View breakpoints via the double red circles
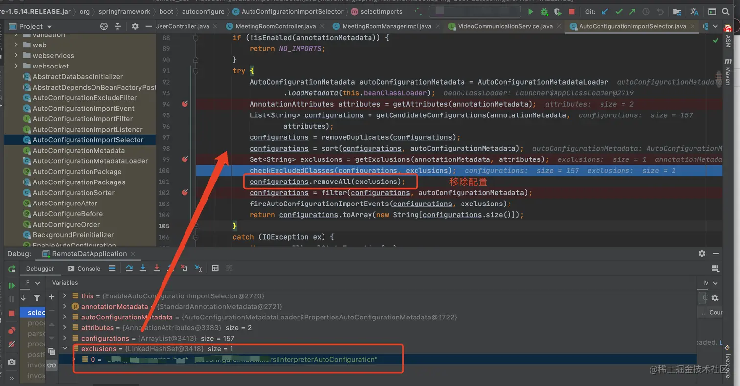This screenshot has height=386, width=740. 12,331
